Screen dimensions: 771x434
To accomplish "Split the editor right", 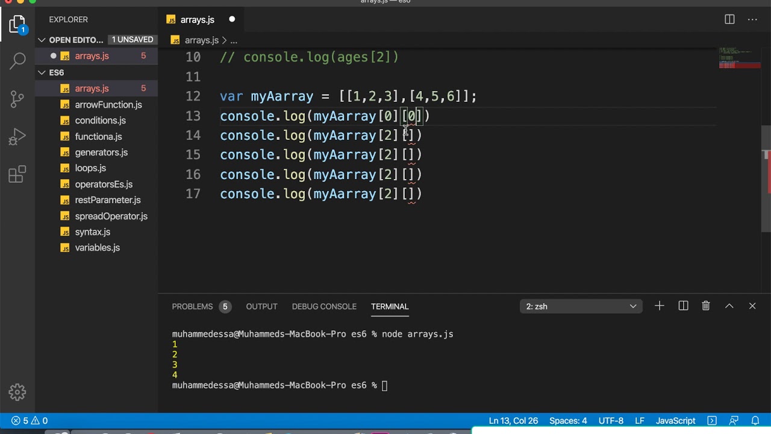I will pyautogui.click(x=729, y=19).
